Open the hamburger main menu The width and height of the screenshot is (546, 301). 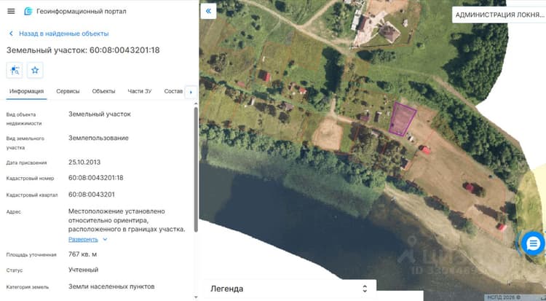[11, 11]
